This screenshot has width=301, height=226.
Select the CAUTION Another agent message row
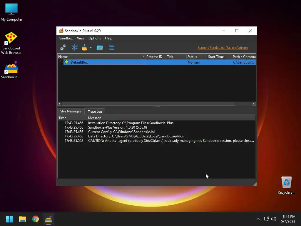point(157,141)
